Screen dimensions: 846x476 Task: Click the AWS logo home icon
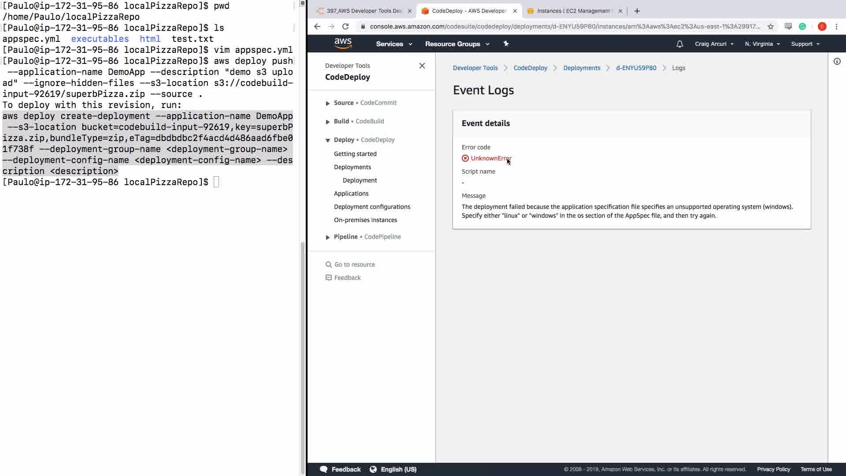pos(343,43)
